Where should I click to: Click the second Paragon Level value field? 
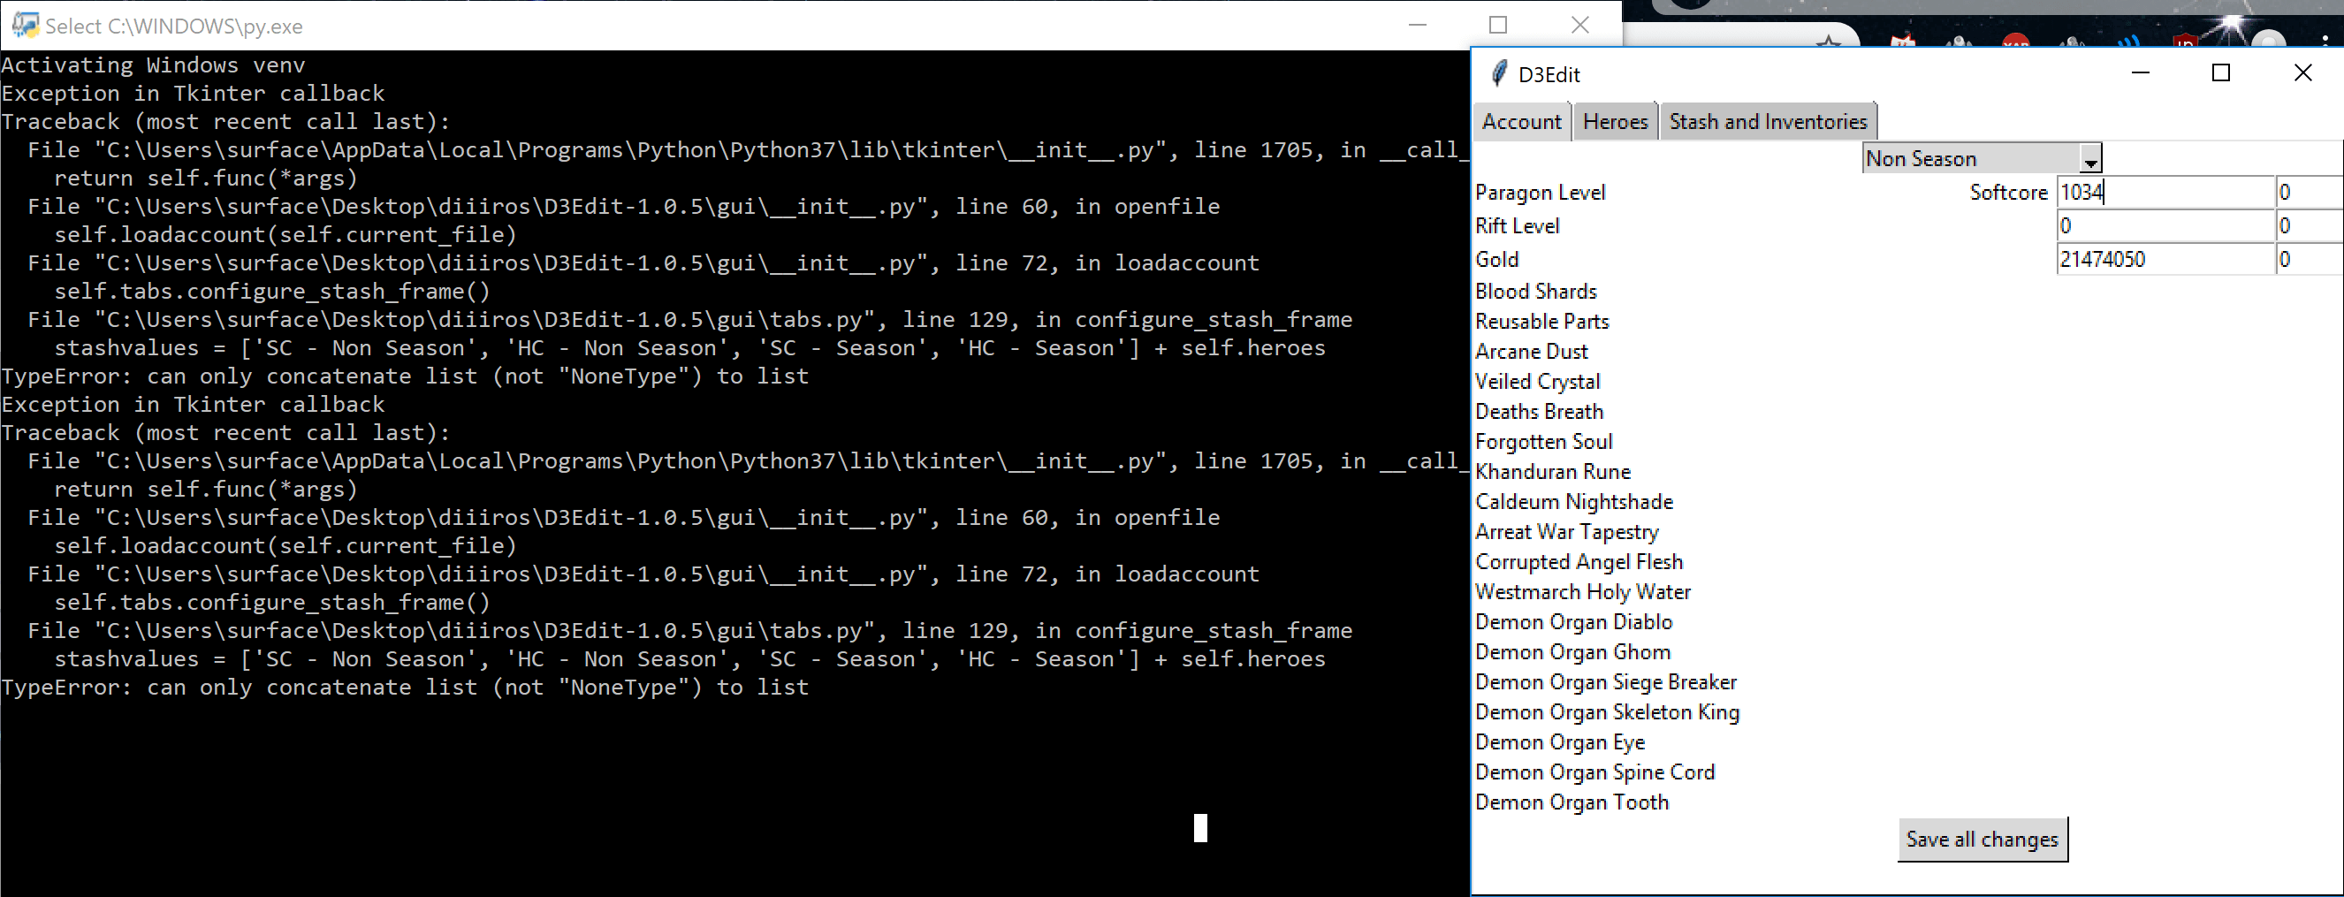coord(2310,192)
